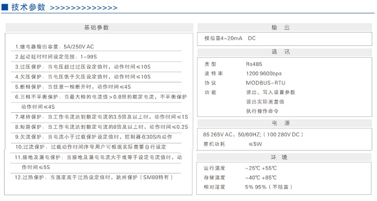The width and height of the screenshot is (377, 201).
Task: Select line 12 过热保护 text
Action: pyautogui.click(x=94, y=177)
